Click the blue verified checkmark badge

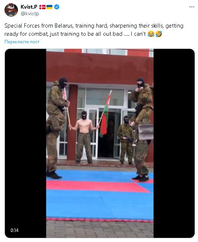pos(57,7)
